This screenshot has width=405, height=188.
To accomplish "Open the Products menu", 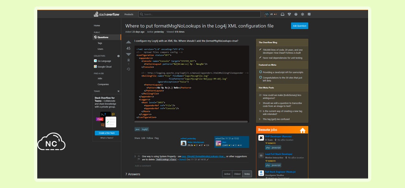I will coord(129,14).
